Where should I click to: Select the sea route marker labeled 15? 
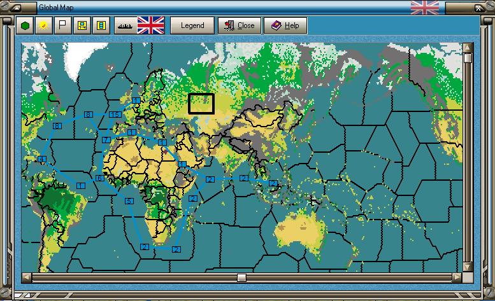[115, 115]
